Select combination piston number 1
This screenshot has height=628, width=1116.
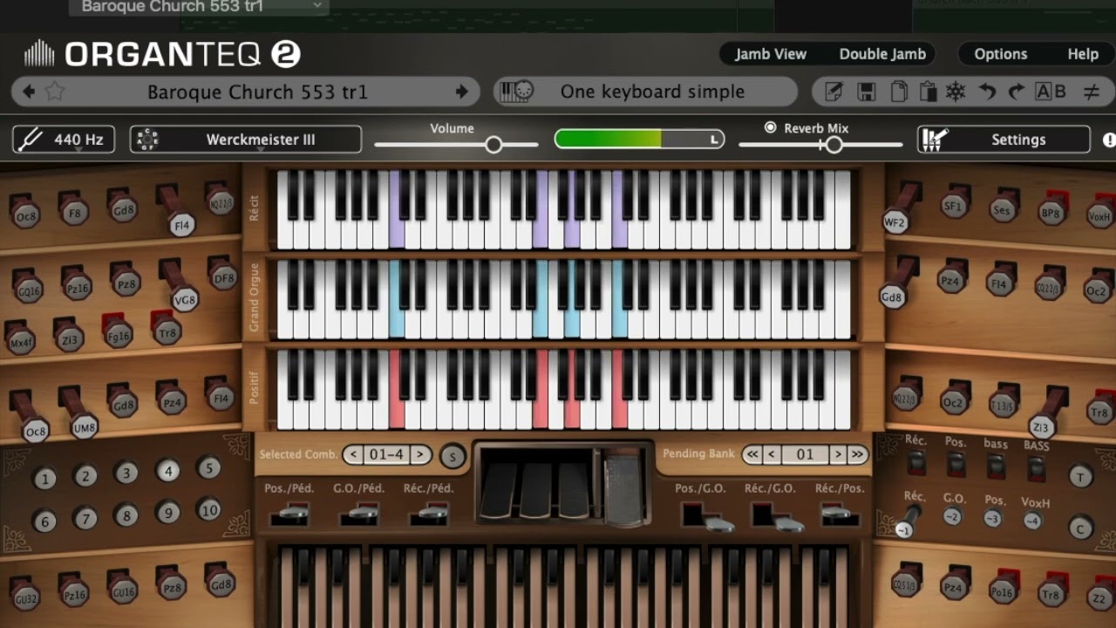tap(44, 478)
